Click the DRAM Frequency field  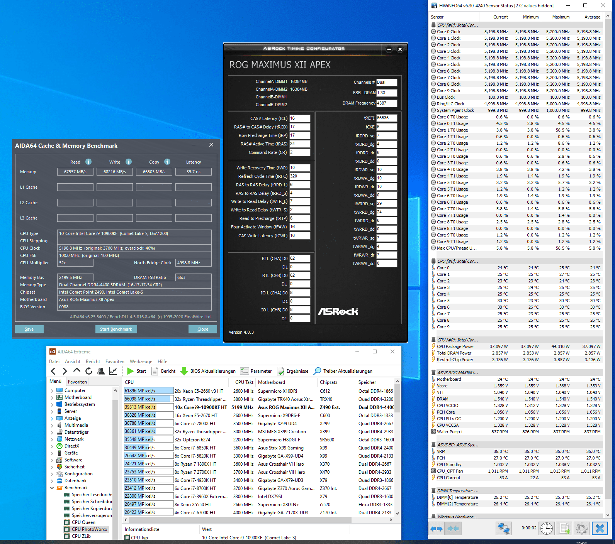387,103
